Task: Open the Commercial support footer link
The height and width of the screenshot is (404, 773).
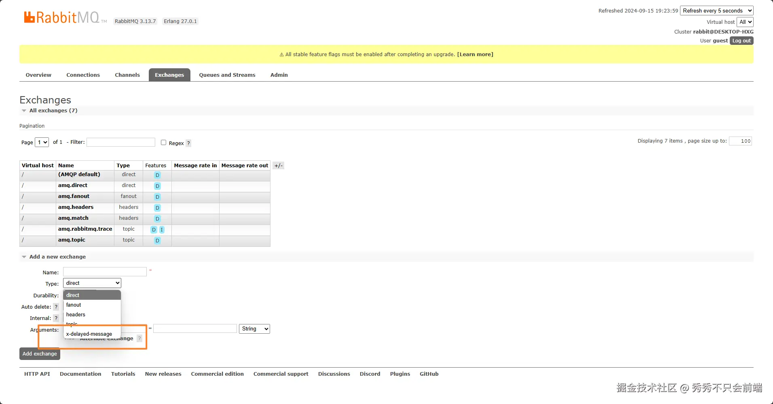Action: (281, 374)
